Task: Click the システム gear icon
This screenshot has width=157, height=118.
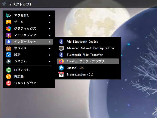Action: tap(9, 61)
